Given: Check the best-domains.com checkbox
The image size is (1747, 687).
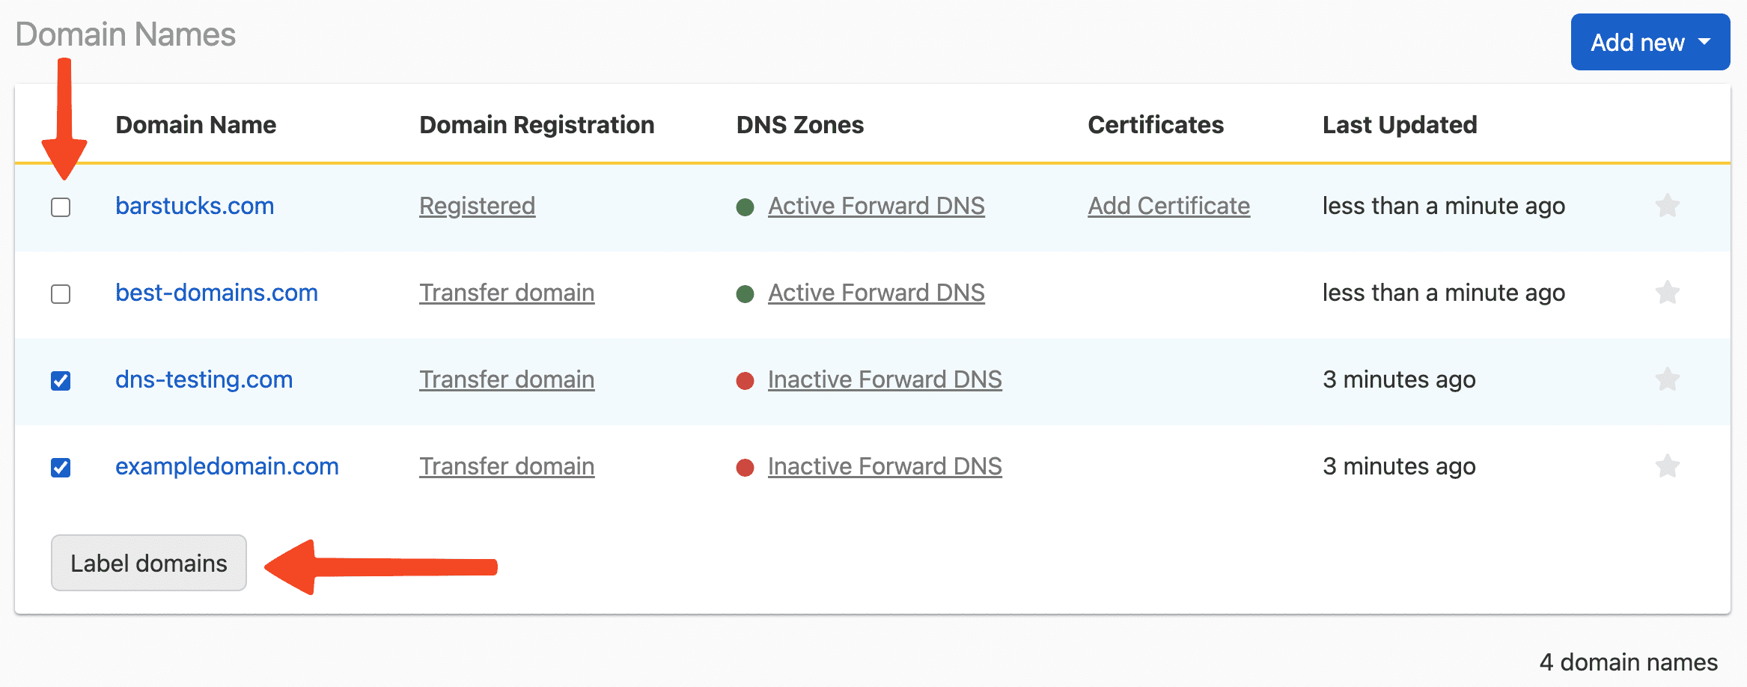Looking at the screenshot, I should coord(61,294).
